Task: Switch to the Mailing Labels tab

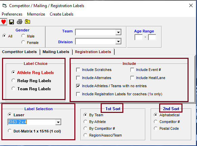Action: pyautogui.click(x=56, y=52)
